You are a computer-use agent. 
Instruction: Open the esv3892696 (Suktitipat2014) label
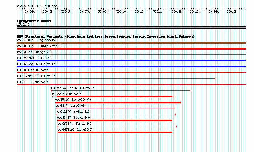[40, 46]
